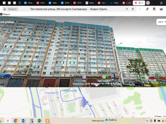The width and height of the screenshot is (166, 124).
Task: Switch to the 'Имущ' tab
Action: click(x=90, y=3)
